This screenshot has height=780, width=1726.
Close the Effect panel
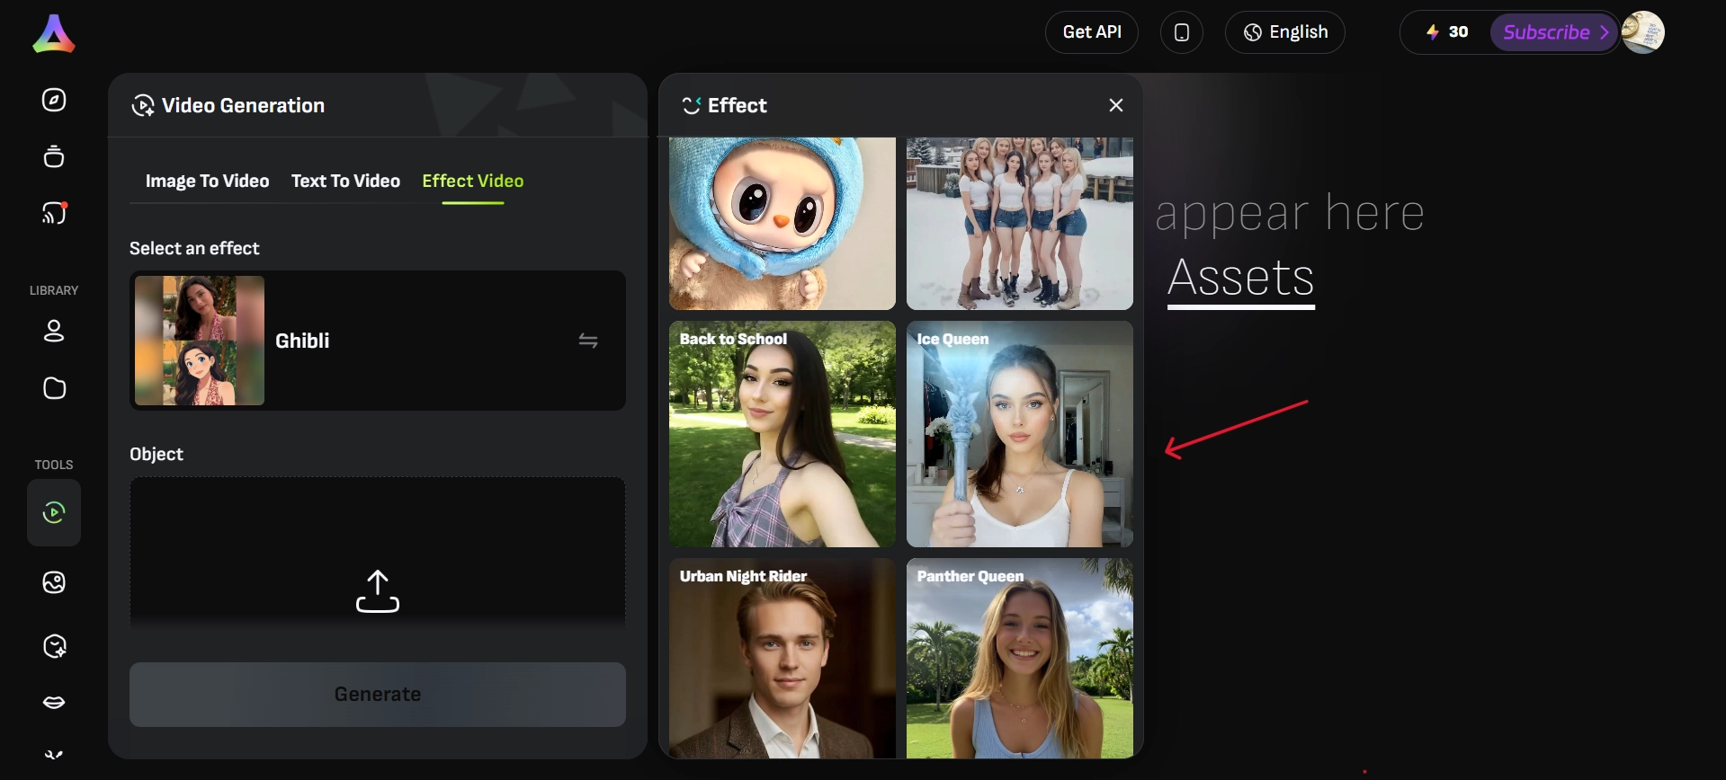1116,105
